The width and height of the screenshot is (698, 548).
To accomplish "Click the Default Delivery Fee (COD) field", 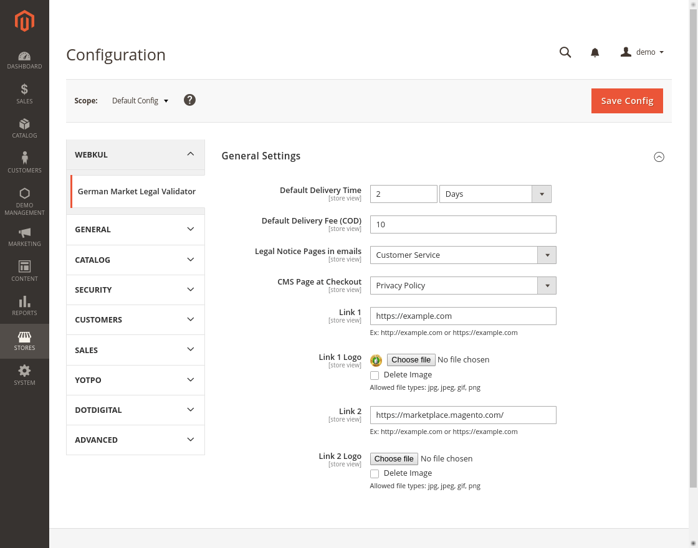I will click(463, 225).
